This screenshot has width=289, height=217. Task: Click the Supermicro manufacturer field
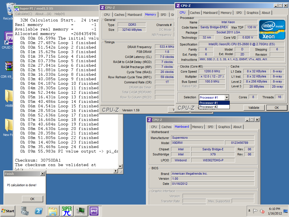tap(213, 138)
